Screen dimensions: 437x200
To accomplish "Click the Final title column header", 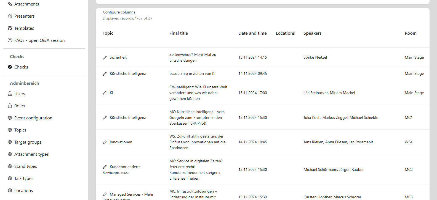I will [x=178, y=33].
